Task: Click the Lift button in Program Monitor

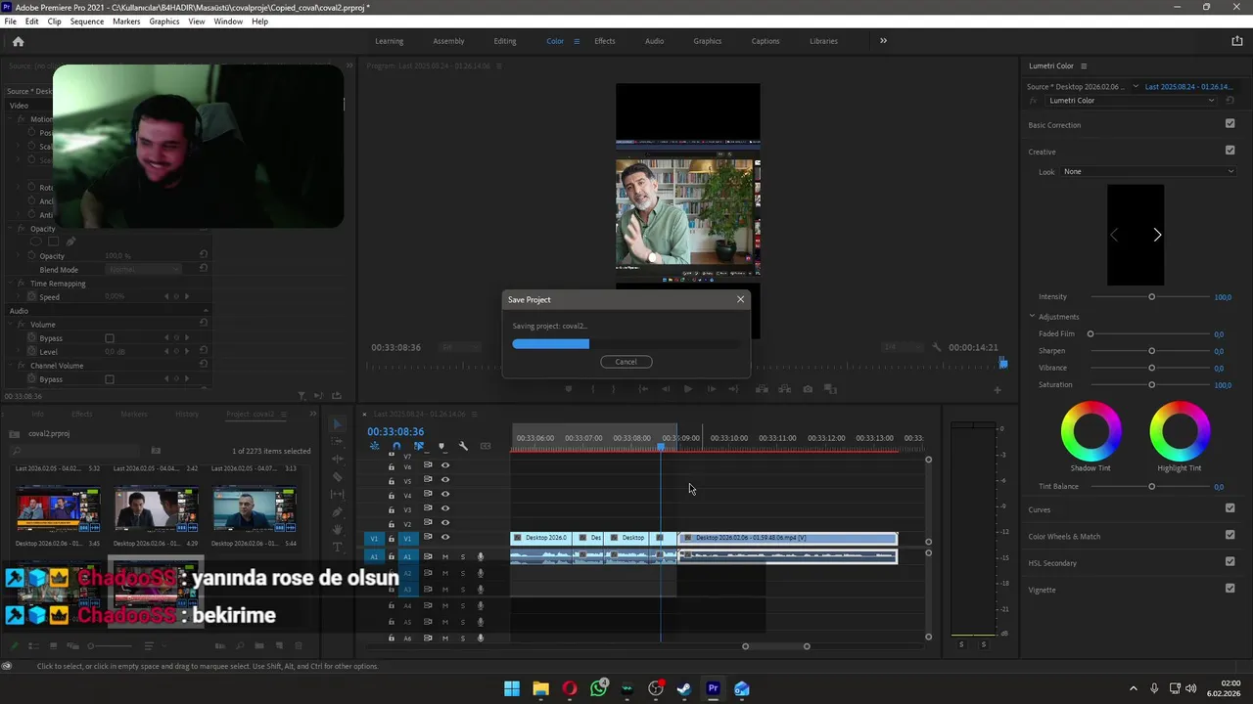Action: pyautogui.click(x=762, y=389)
